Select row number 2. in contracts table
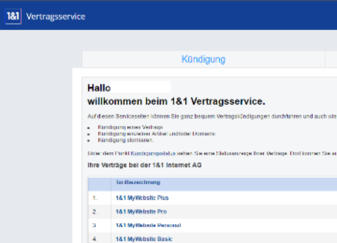The image size is (337, 243). tap(95, 212)
